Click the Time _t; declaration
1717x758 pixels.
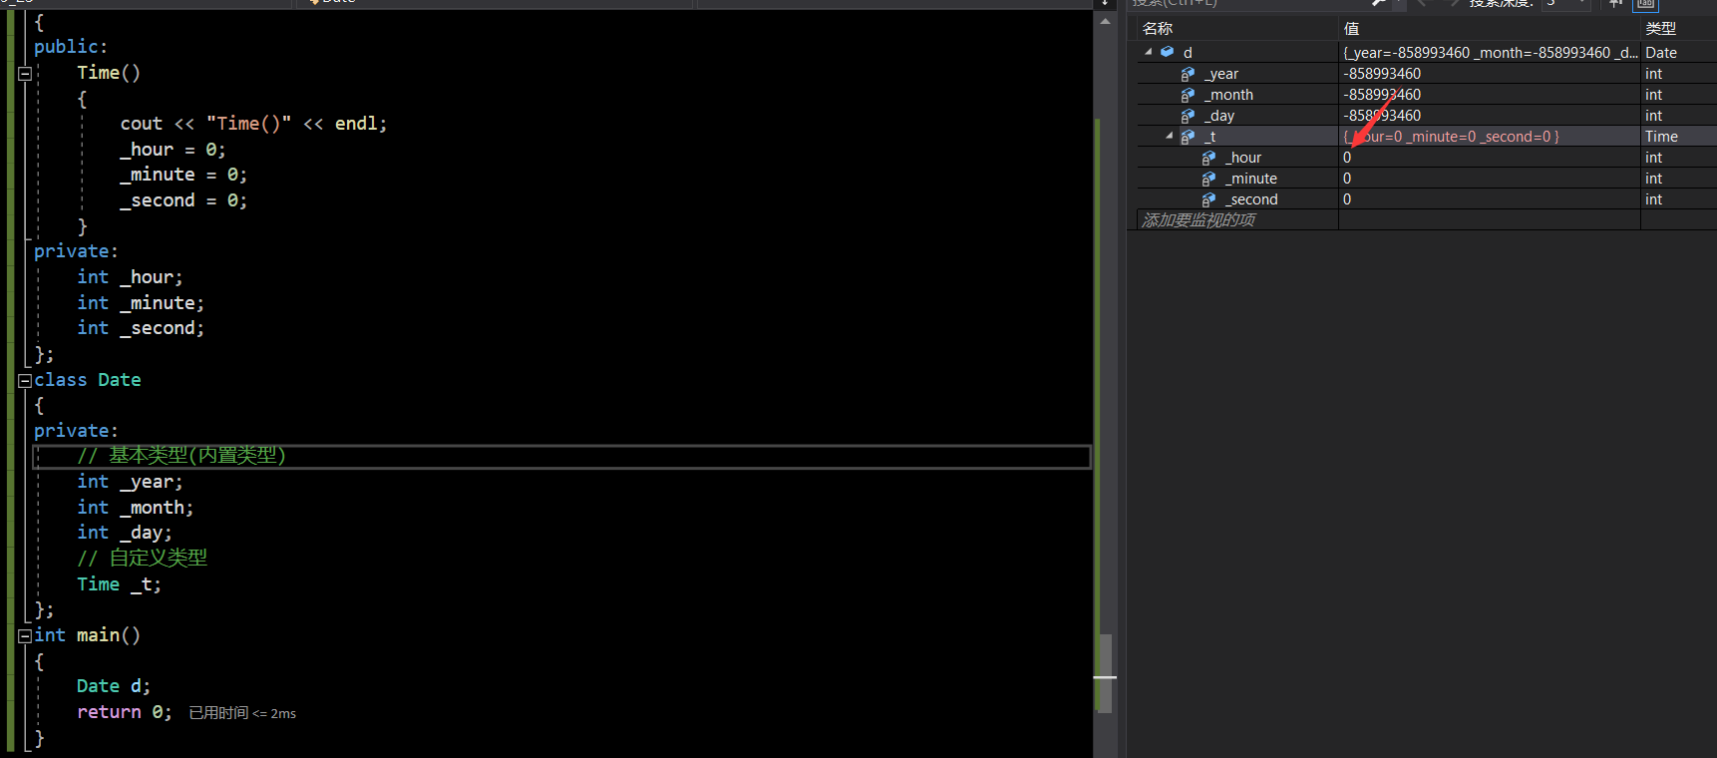pos(119,584)
